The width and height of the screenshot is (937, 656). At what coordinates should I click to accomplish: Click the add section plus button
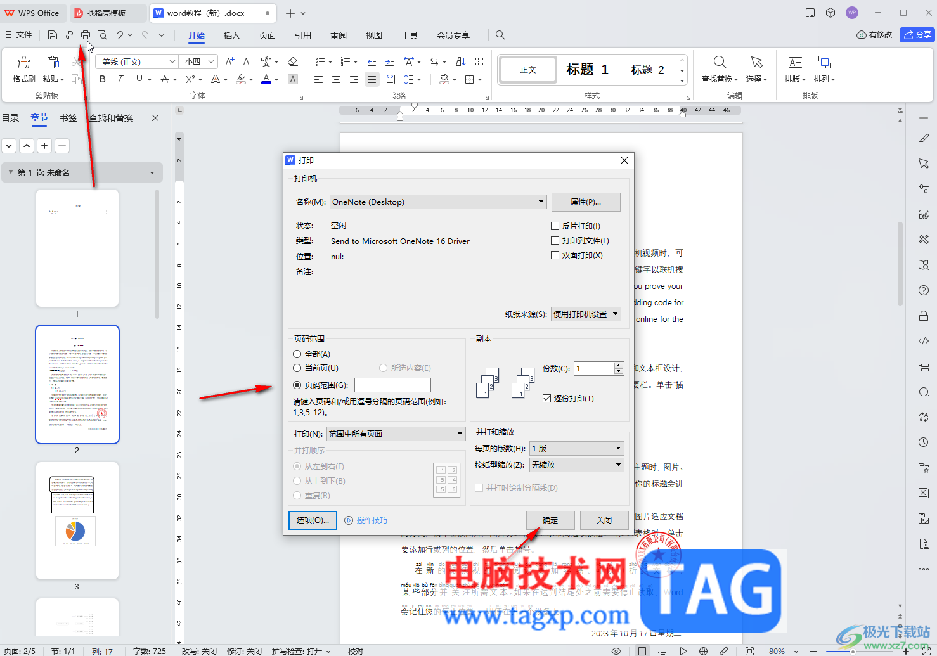point(44,146)
